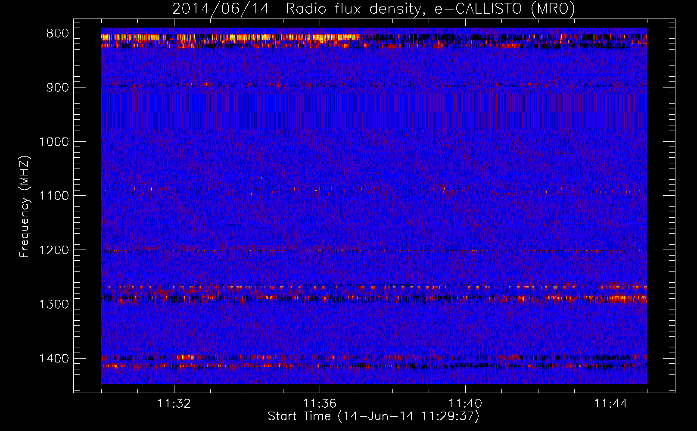The image size is (697, 431).
Task: Click the 900 frequency tick label
Action: [58, 87]
